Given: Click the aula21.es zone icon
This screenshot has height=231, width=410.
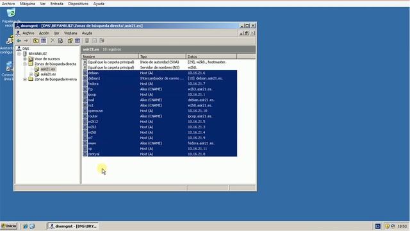Looking at the screenshot, I should [37, 74].
